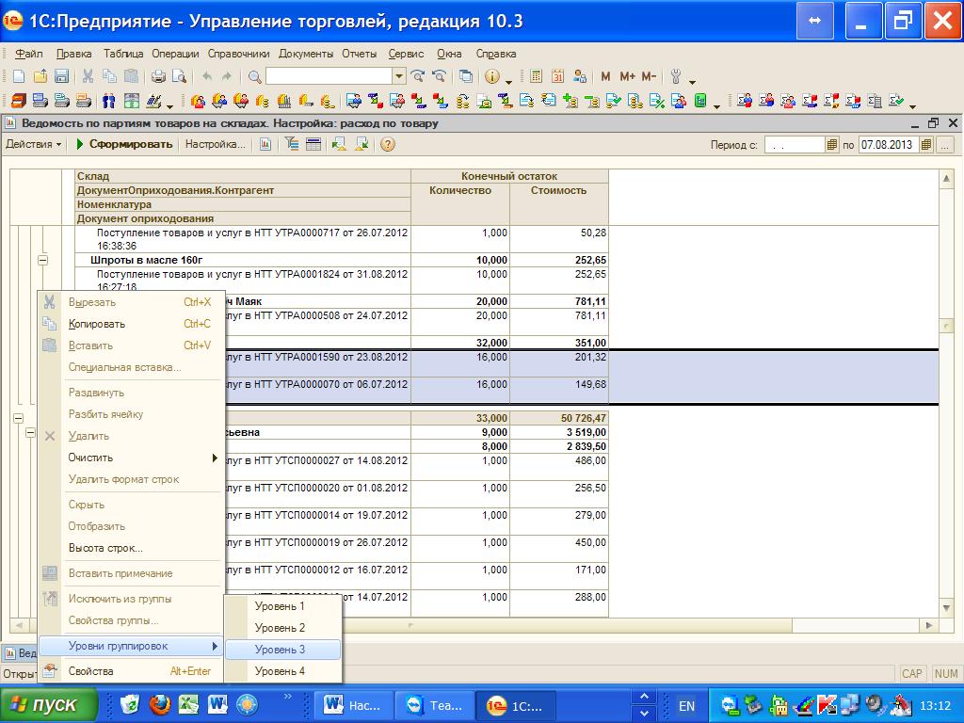964x723 pixels.
Task: Click the green hierarchy diagram icon in second toolbar
Action: [x=700, y=101]
